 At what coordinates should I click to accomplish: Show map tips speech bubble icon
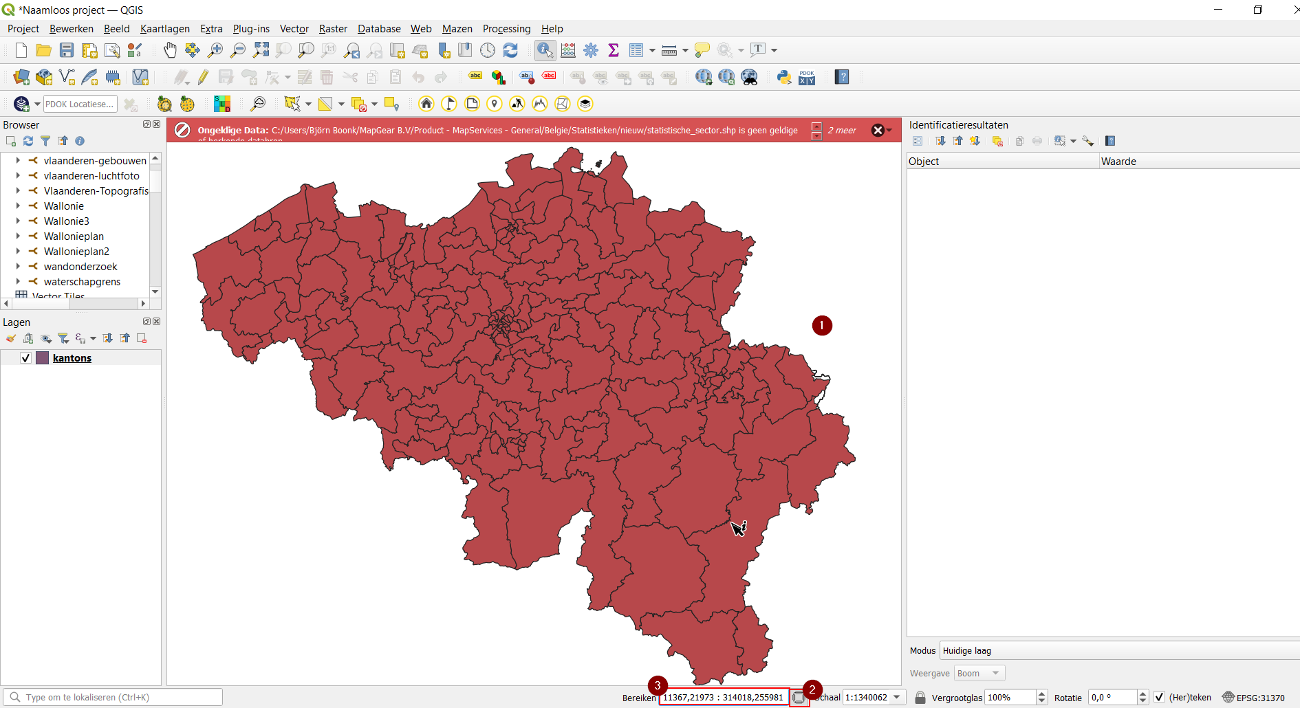[702, 50]
